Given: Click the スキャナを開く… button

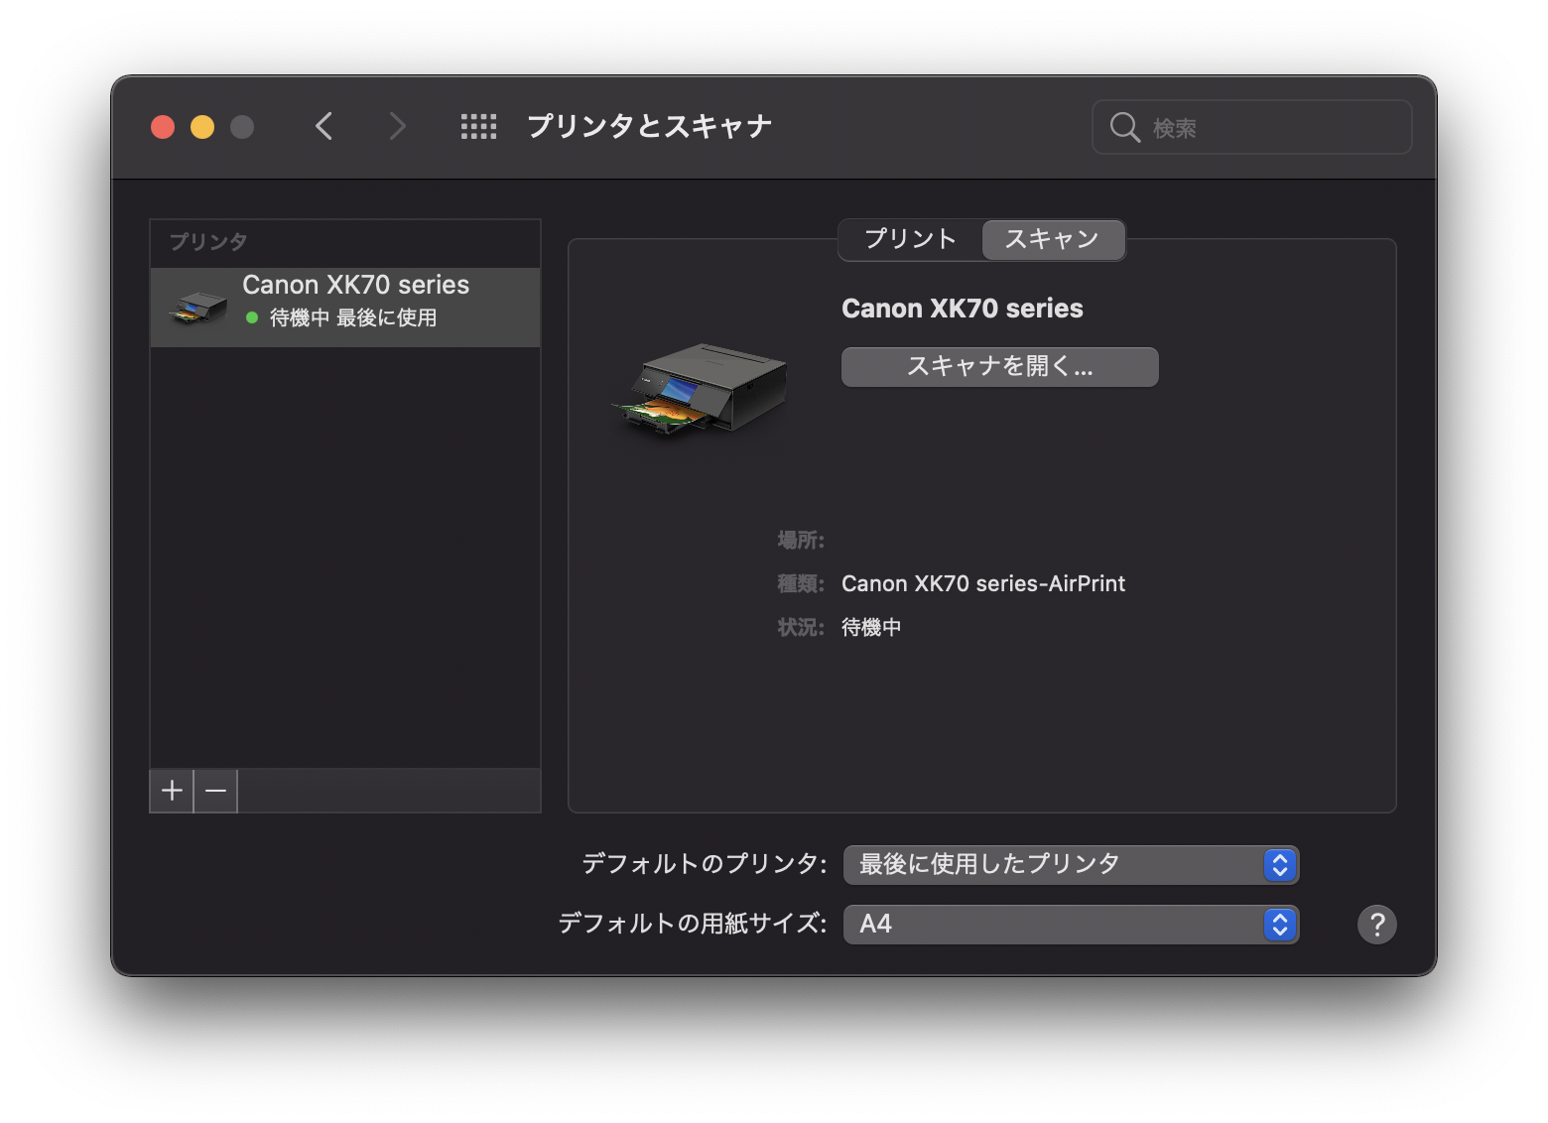Looking at the screenshot, I should [x=999, y=366].
